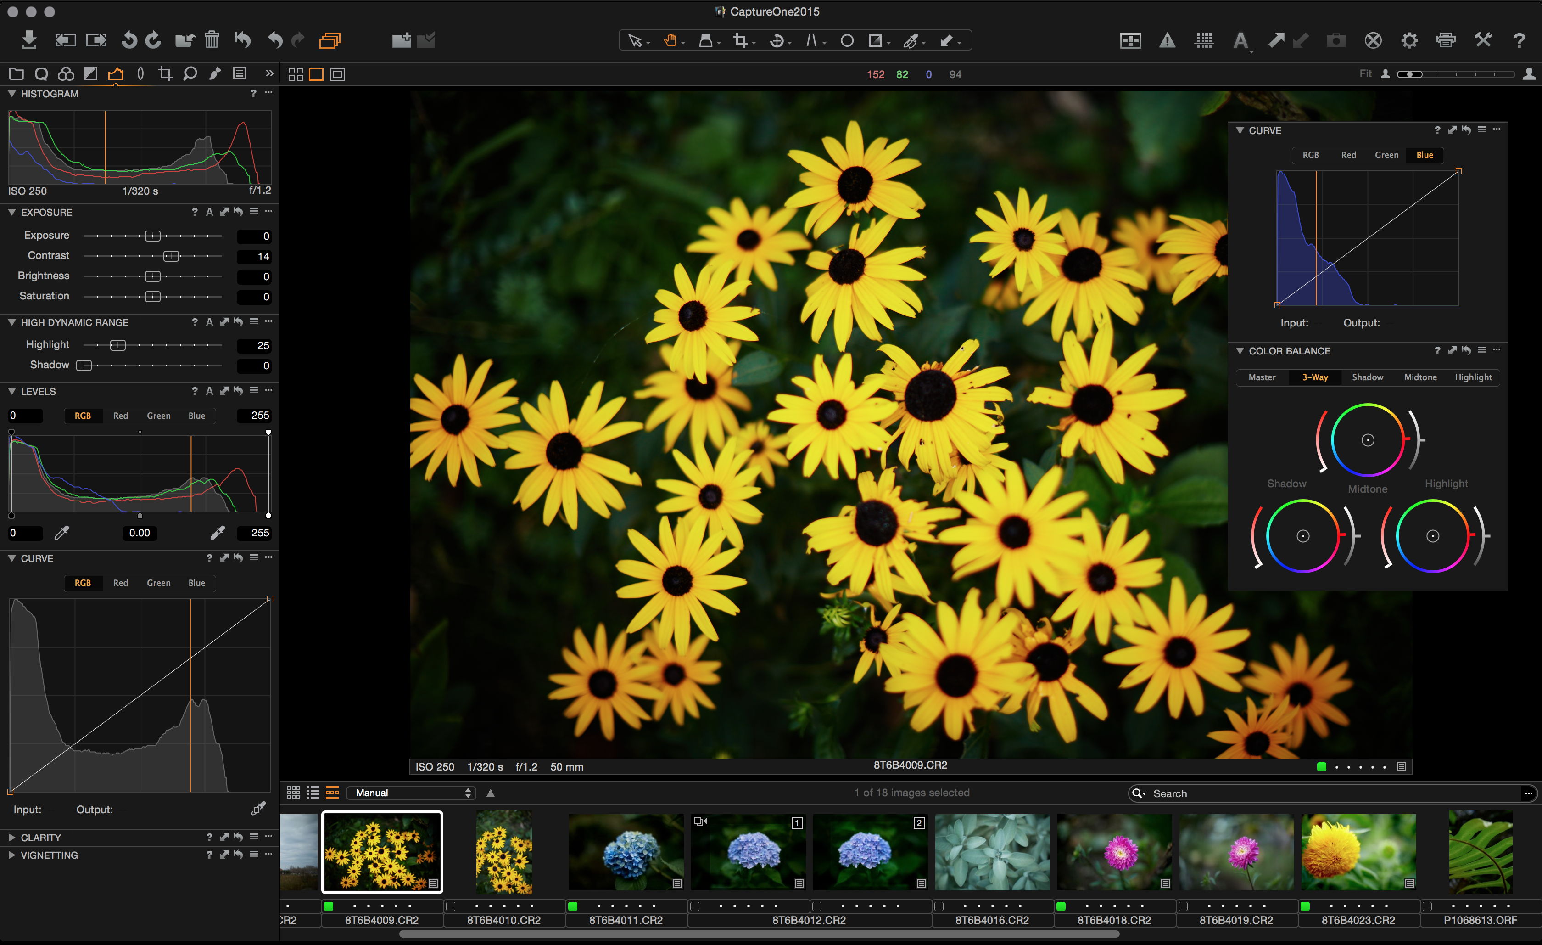
Task: Click the trash delete icon
Action: pos(212,40)
